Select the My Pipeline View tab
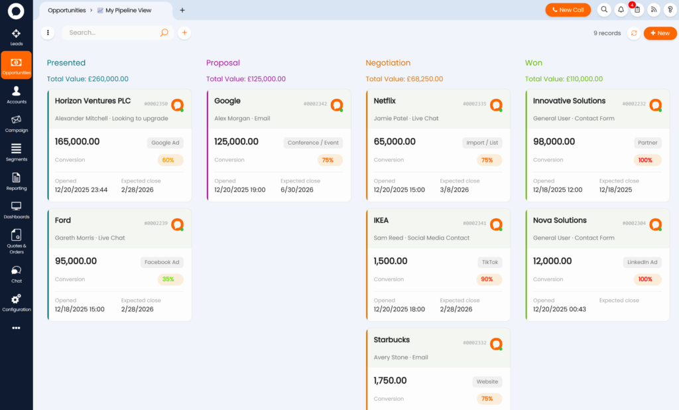The height and width of the screenshot is (410, 679). 129,11
